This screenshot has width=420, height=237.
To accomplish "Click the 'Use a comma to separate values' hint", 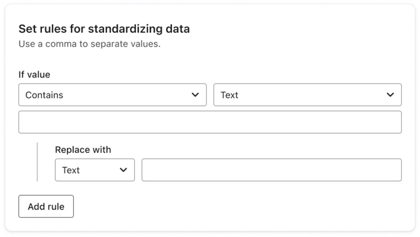I will [x=89, y=44].
